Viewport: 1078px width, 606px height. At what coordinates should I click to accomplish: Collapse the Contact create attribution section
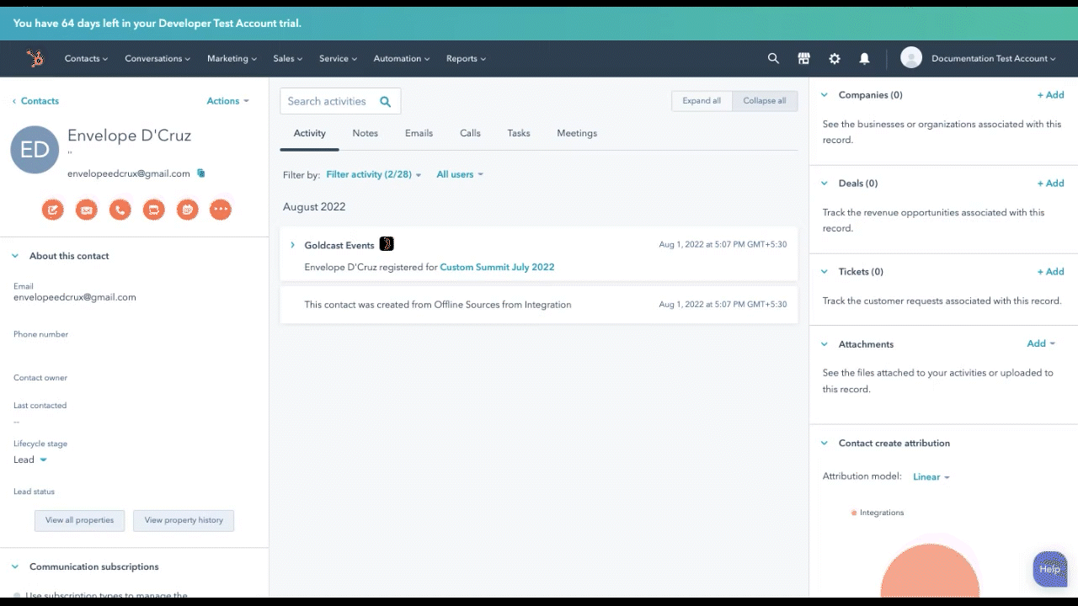click(x=824, y=444)
